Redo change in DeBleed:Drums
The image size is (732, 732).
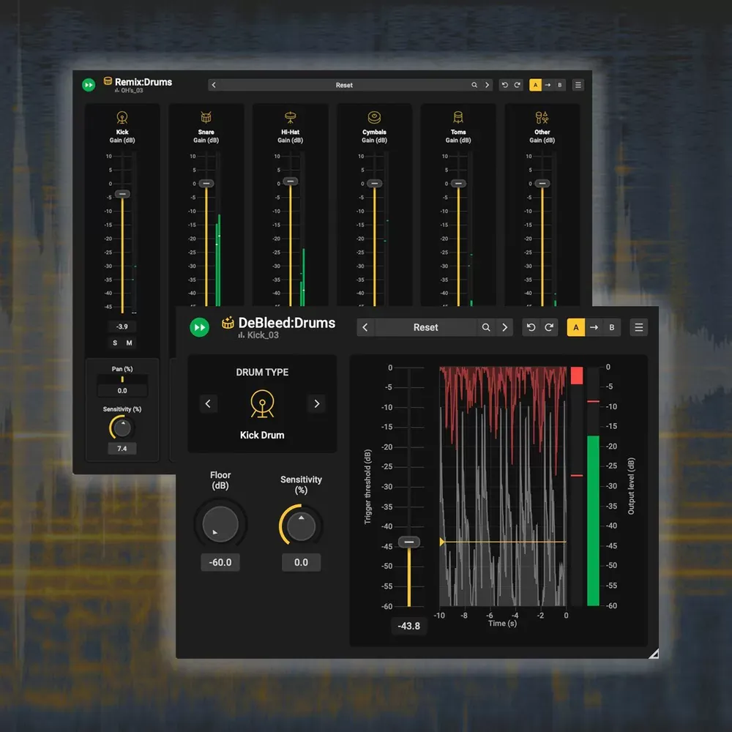point(549,328)
